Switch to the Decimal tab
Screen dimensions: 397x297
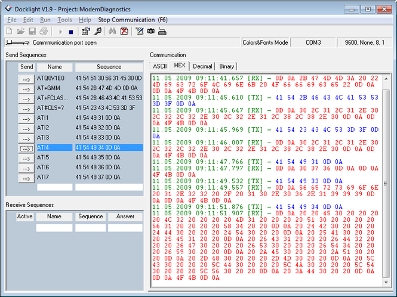point(202,66)
